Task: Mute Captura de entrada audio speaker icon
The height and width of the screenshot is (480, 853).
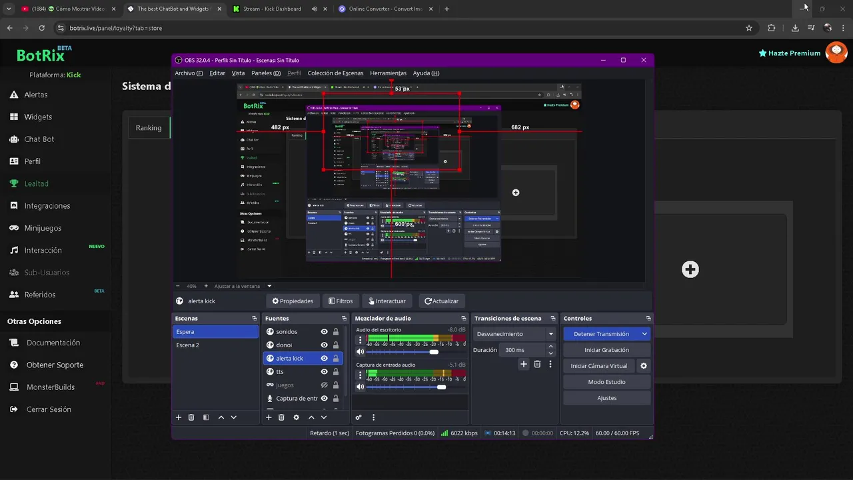Action: pos(361,387)
